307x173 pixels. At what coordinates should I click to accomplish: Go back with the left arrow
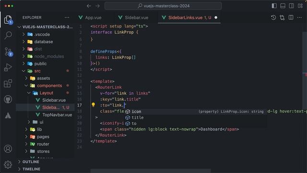tap(89, 6)
